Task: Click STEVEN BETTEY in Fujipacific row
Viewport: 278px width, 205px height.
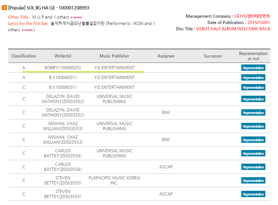Action: (x=63, y=180)
